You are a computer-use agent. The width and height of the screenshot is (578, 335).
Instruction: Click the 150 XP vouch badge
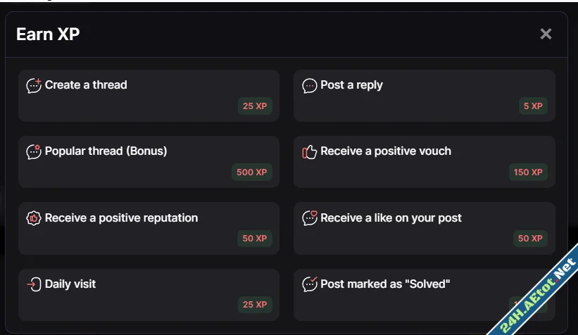point(528,172)
